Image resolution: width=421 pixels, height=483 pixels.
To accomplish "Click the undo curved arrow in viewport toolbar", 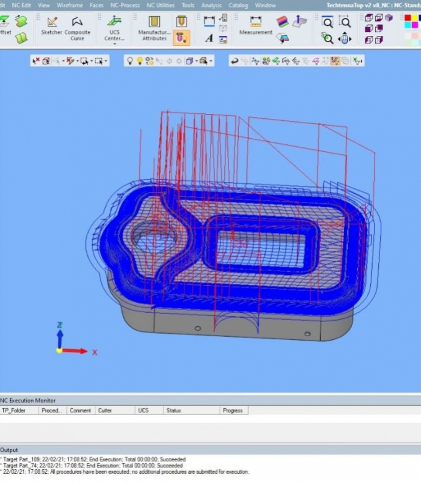I will point(235,61).
